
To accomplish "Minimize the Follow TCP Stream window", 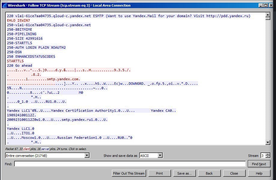I will tap(261, 5).
